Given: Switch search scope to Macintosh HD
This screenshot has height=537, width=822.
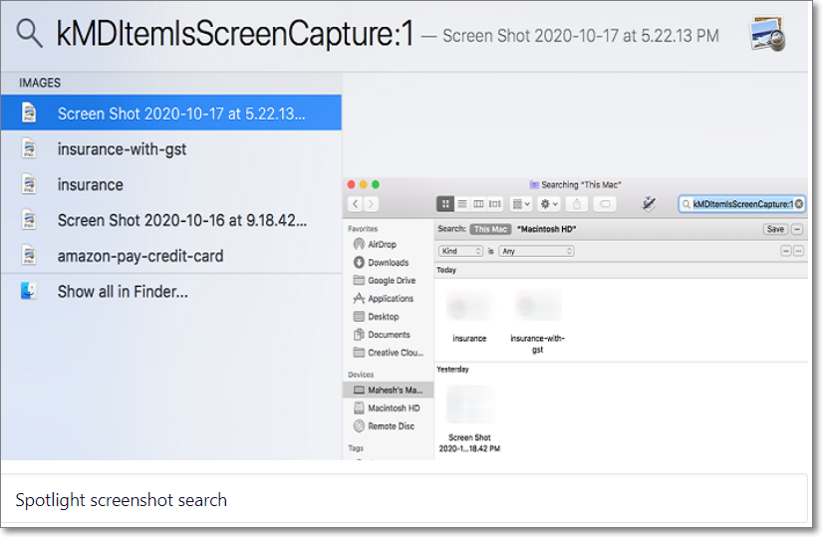Looking at the screenshot, I should pyautogui.click(x=547, y=229).
